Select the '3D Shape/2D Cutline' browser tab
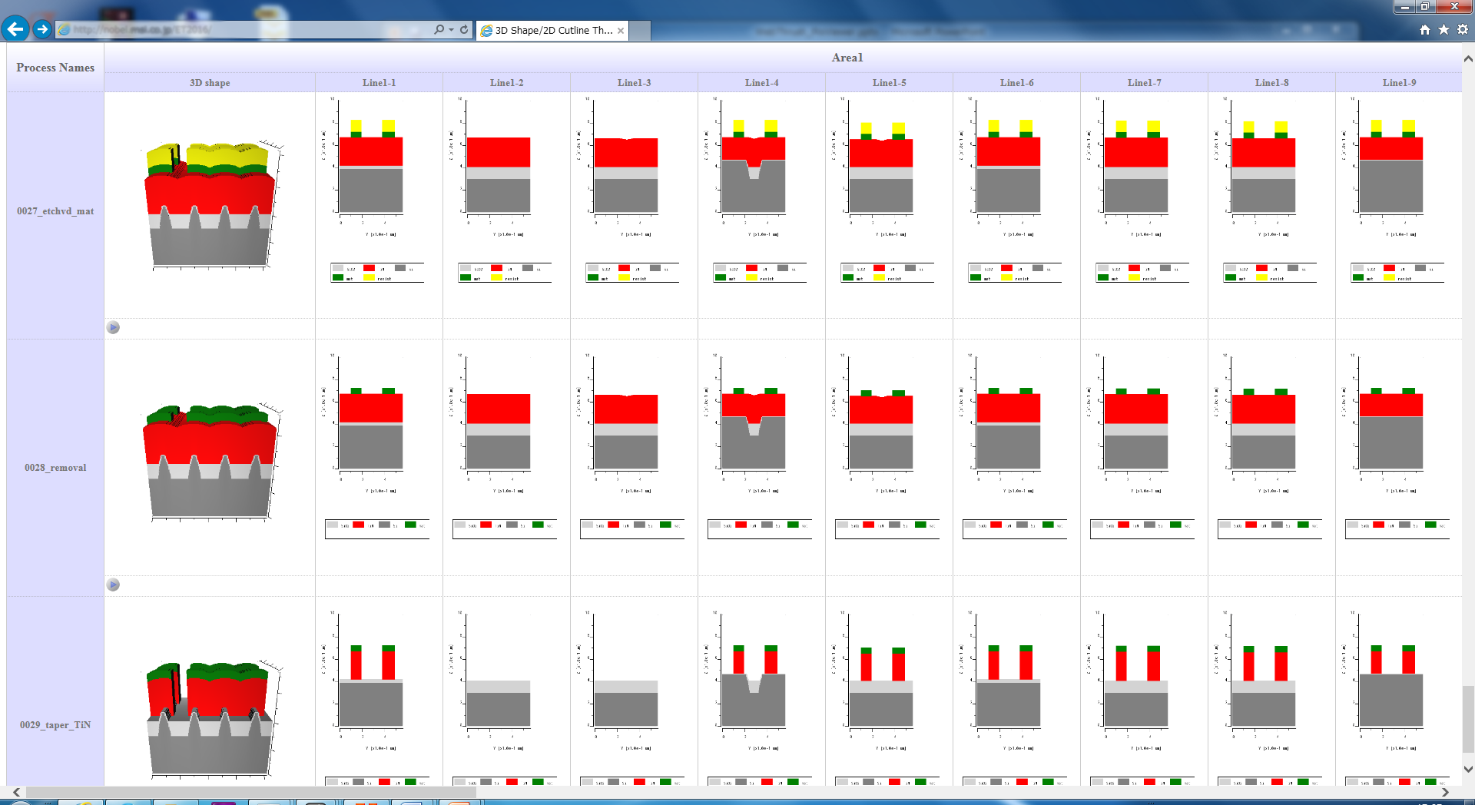This screenshot has height=805, width=1475. [552, 30]
